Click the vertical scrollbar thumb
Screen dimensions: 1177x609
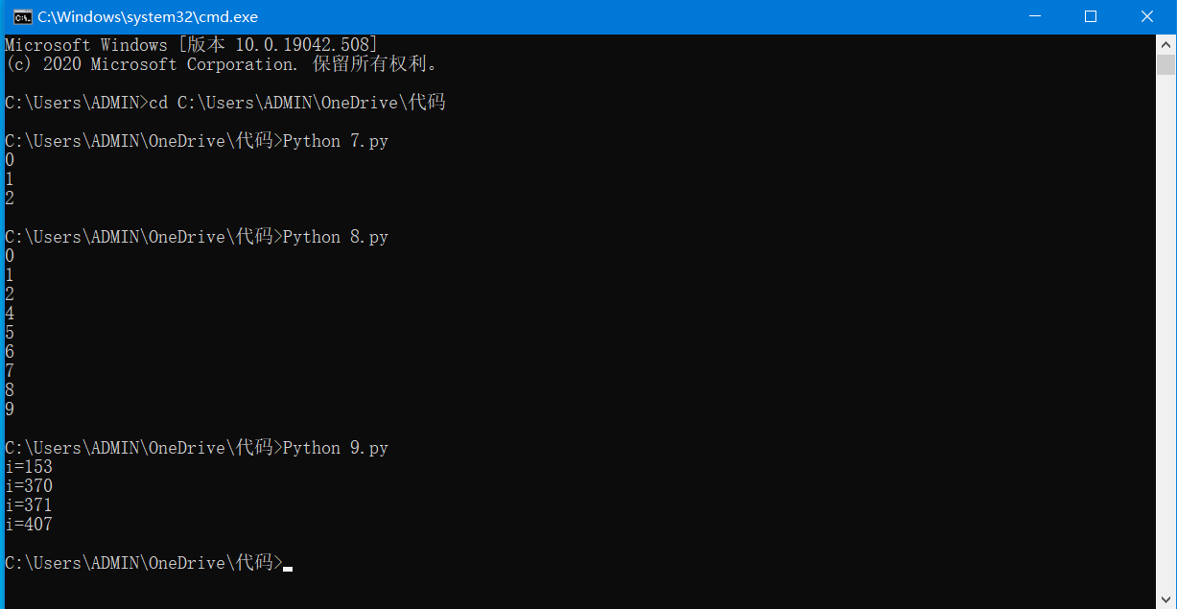pos(1165,64)
